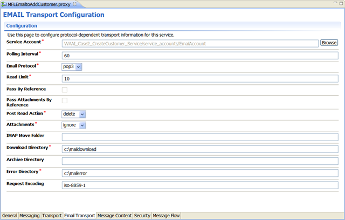Viewport: 345px width, 220px height.
Task: Go to the Transport tab
Action: coord(52,216)
